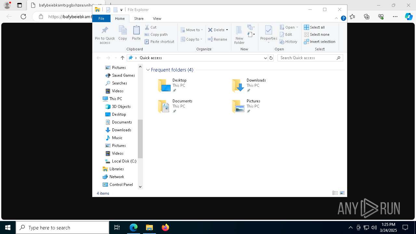This screenshot has width=416, height=234.
Task: Select Libraries in navigation pane
Action: tap(113, 169)
